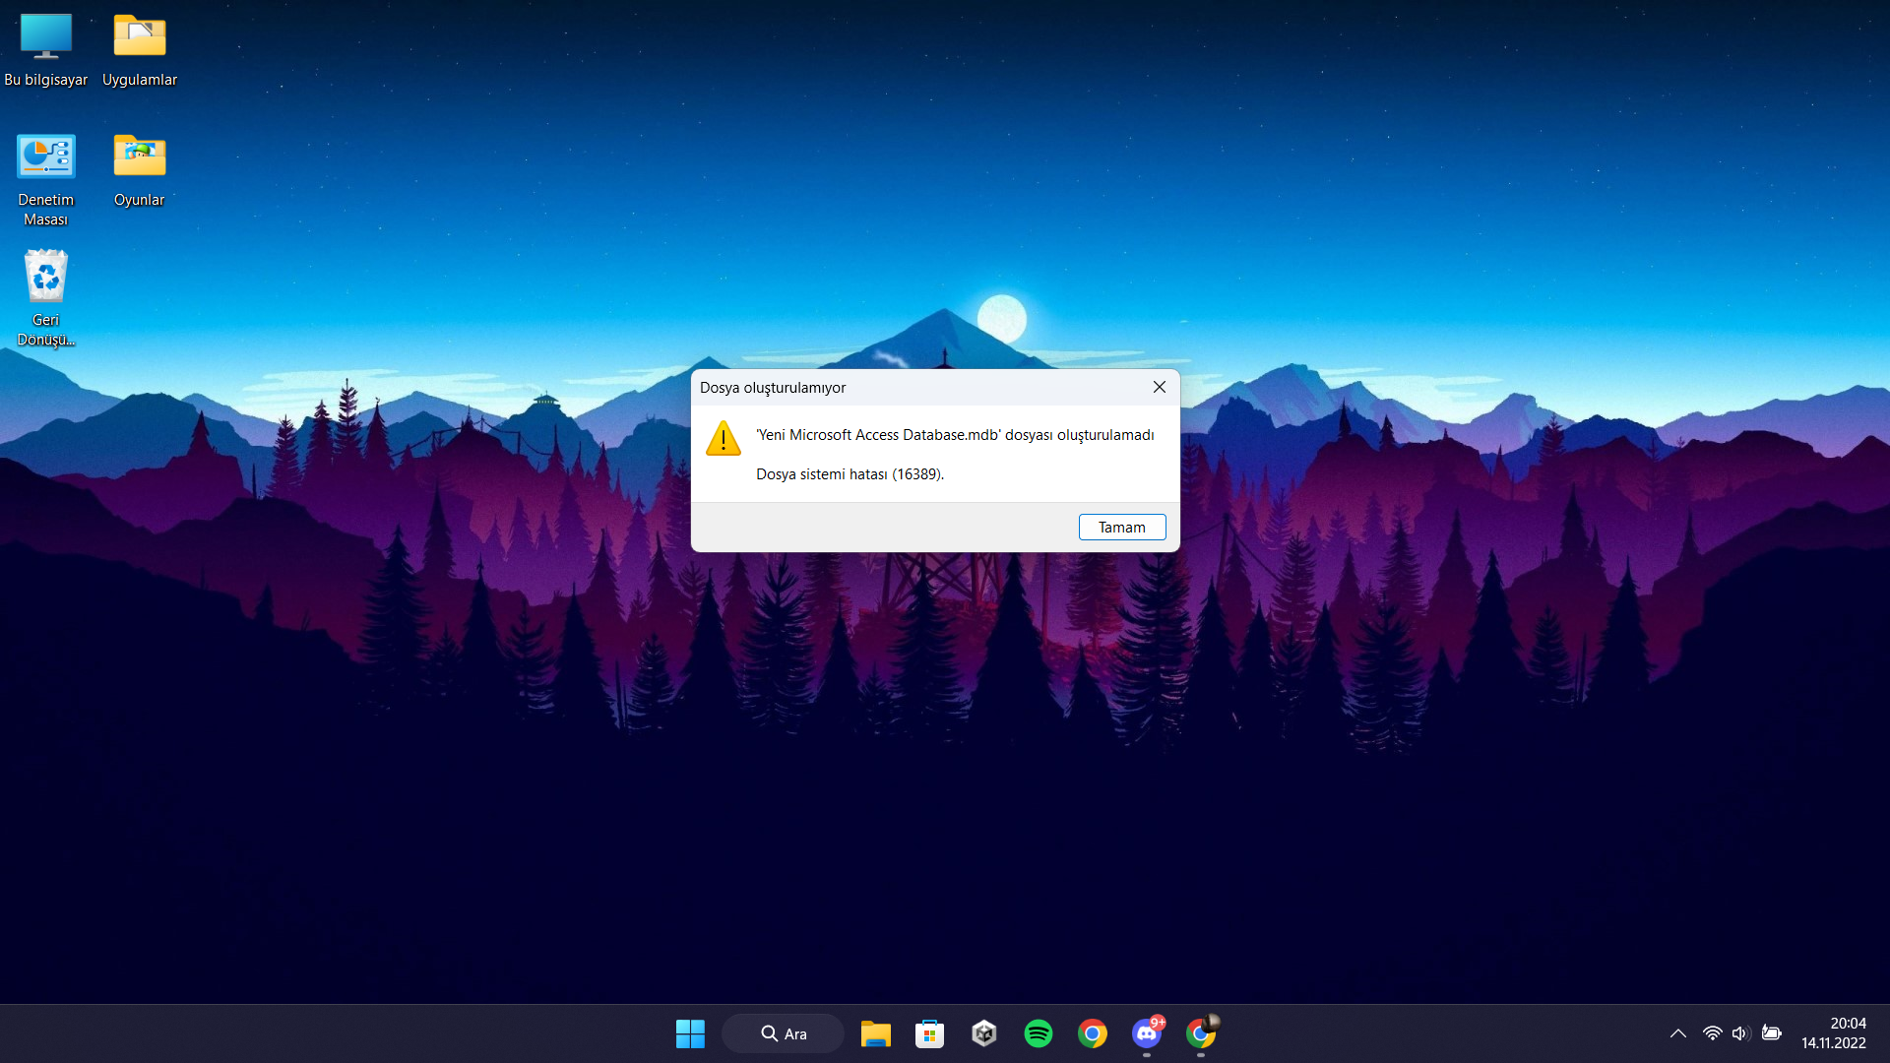Click the yellow warning triangle icon
The image size is (1890, 1063).
(x=724, y=439)
